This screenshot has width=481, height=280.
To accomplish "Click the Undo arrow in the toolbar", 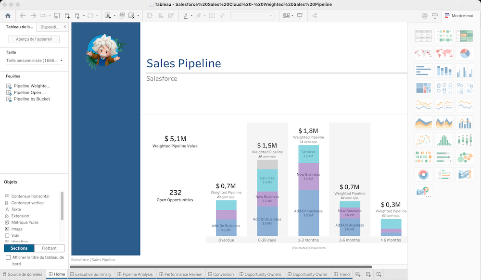I will [x=22, y=15].
